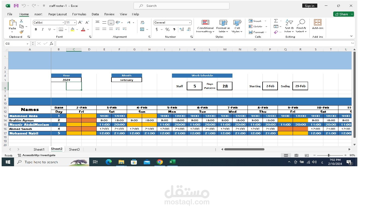
Task: Toggle Bottom Align in Alignment group
Action: click(111, 22)
